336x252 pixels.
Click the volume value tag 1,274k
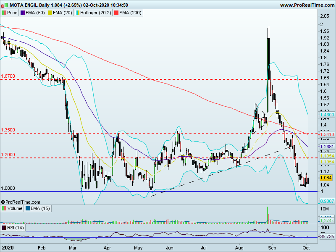(327, 220)
